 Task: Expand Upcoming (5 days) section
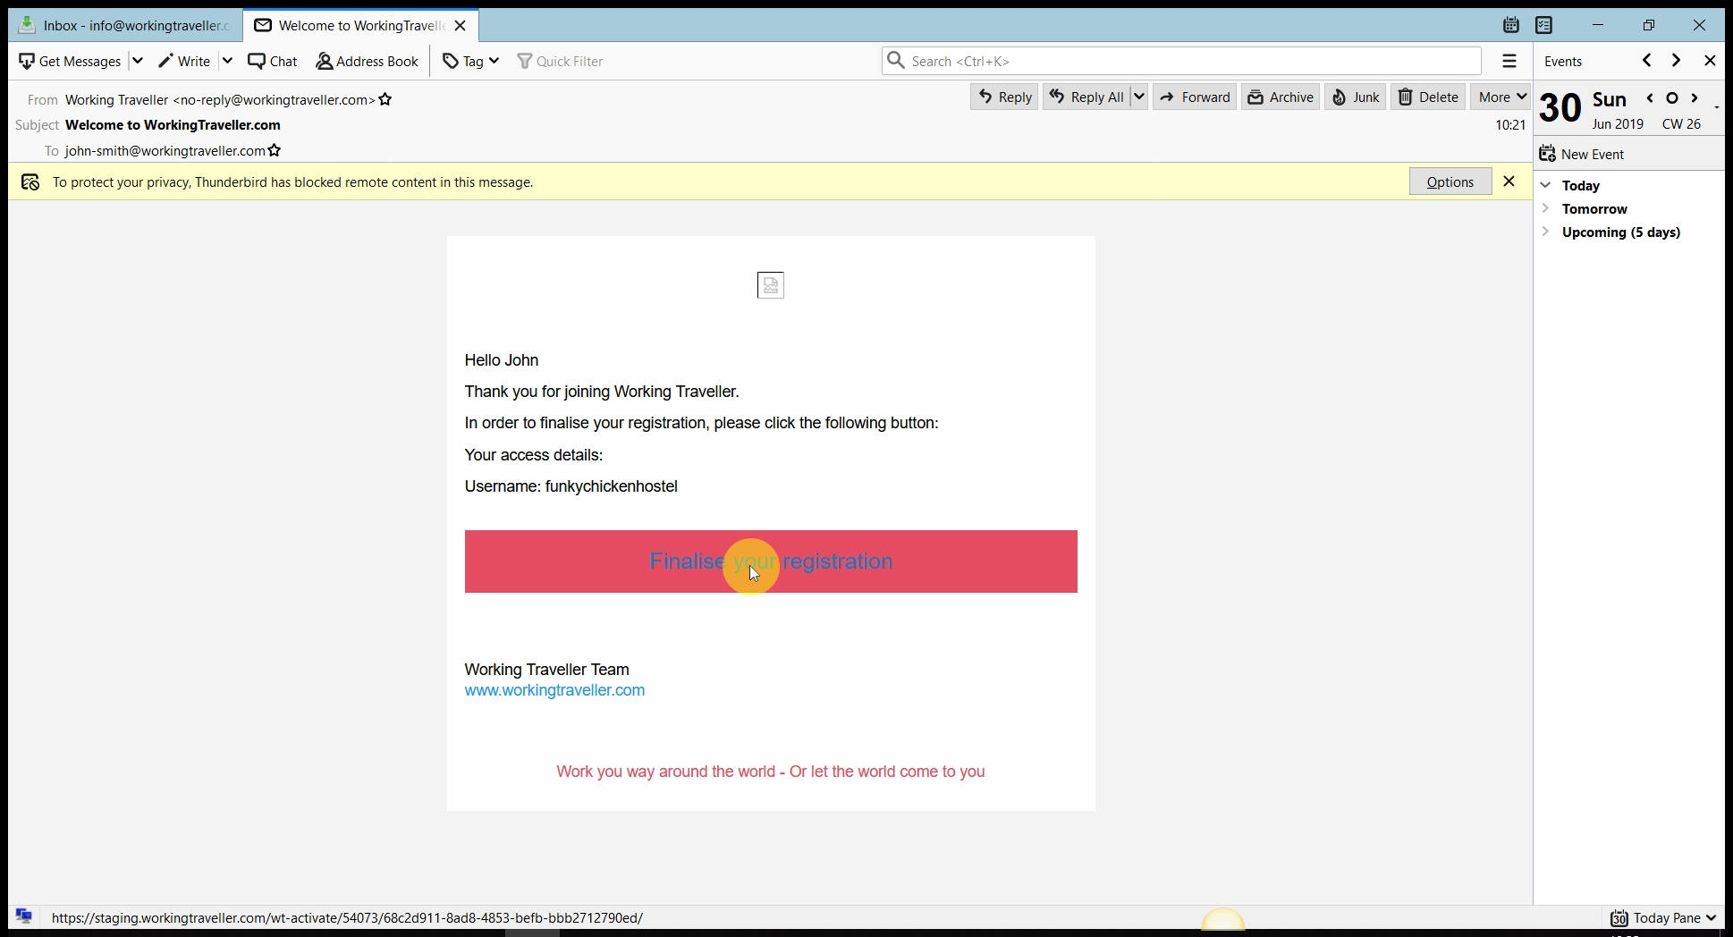pos(1545,232)
